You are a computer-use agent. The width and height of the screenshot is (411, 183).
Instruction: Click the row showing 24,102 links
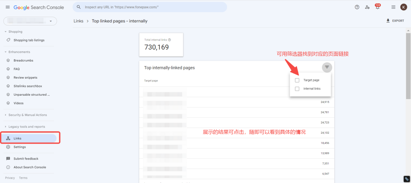pyautogui.click(x=237, y=133)
